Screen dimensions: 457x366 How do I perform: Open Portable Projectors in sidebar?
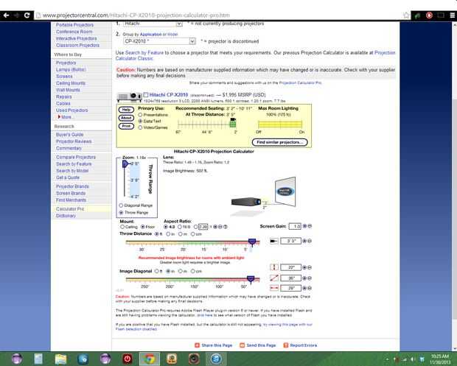[x=74, y=25]
